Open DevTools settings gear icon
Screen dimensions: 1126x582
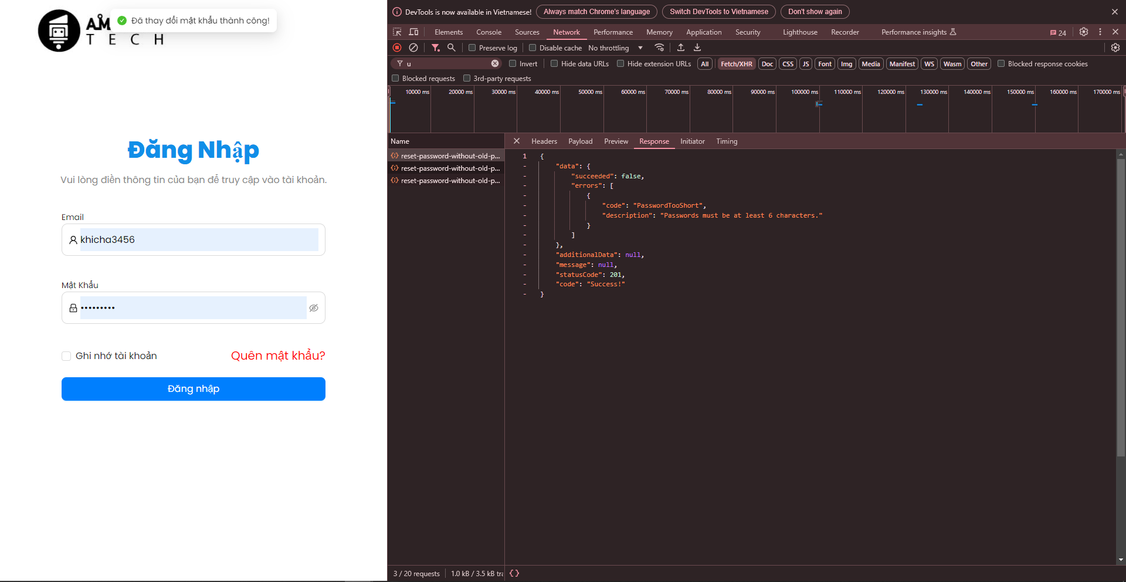tap(1084, 32)
